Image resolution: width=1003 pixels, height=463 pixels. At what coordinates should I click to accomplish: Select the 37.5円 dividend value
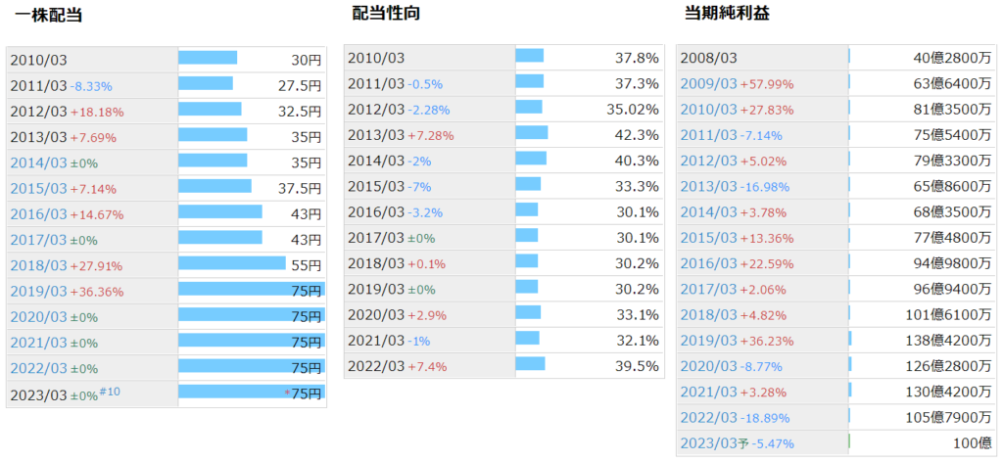click(300, 189)
